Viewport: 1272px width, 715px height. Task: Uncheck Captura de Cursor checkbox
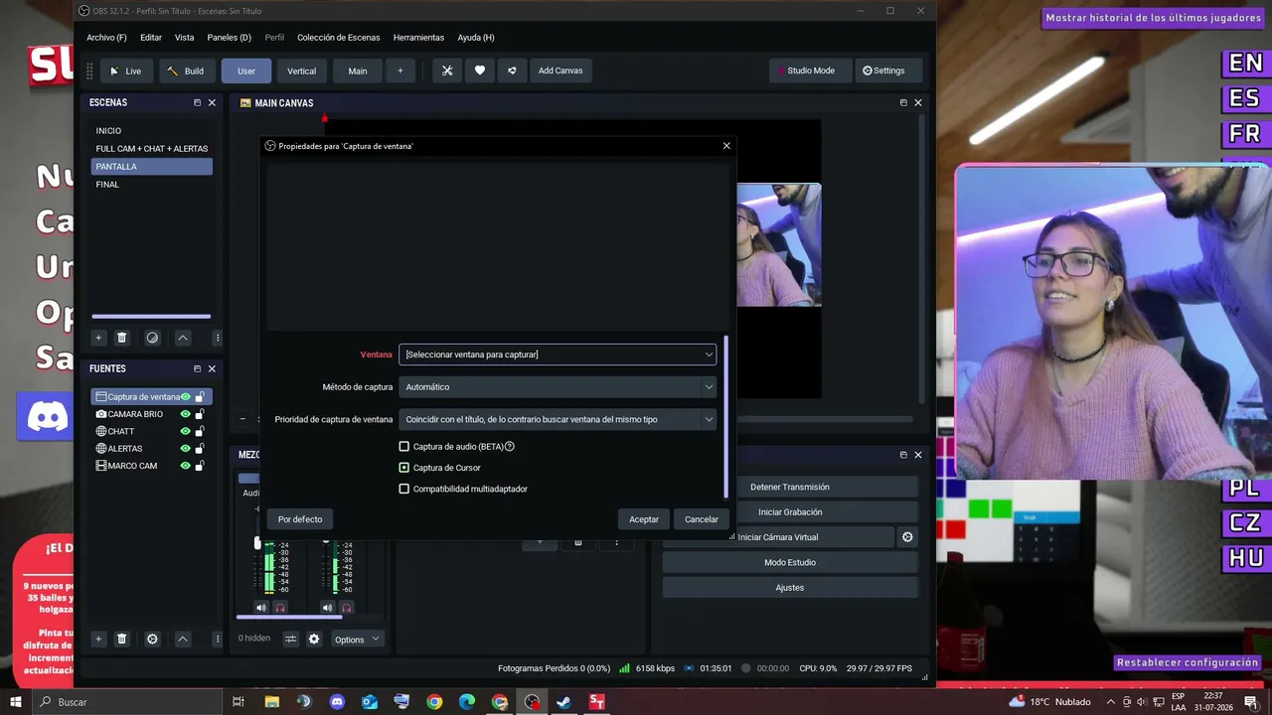pos(404,468)
